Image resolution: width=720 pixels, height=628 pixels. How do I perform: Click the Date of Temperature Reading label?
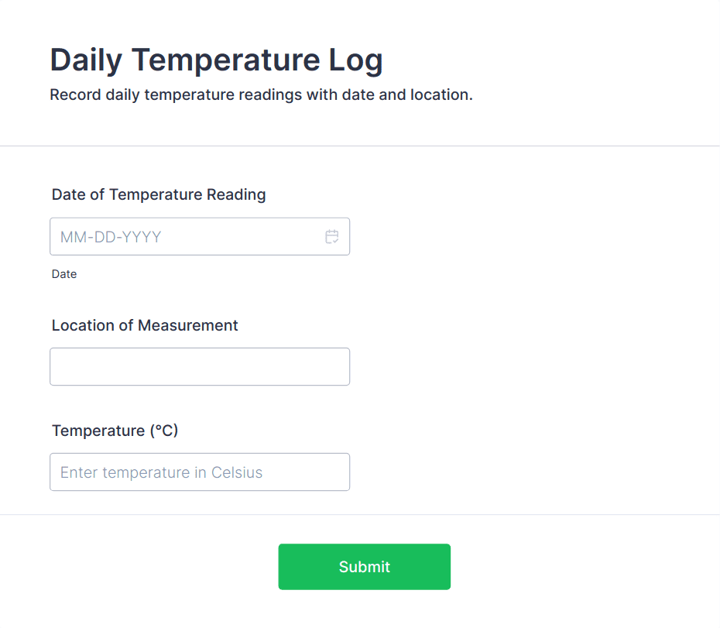pyautogui.click(x=159, y=194)
